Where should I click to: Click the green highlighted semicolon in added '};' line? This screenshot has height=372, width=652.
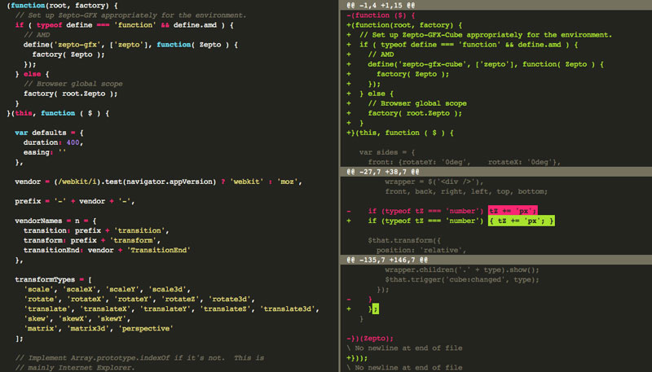coord(376,309)
